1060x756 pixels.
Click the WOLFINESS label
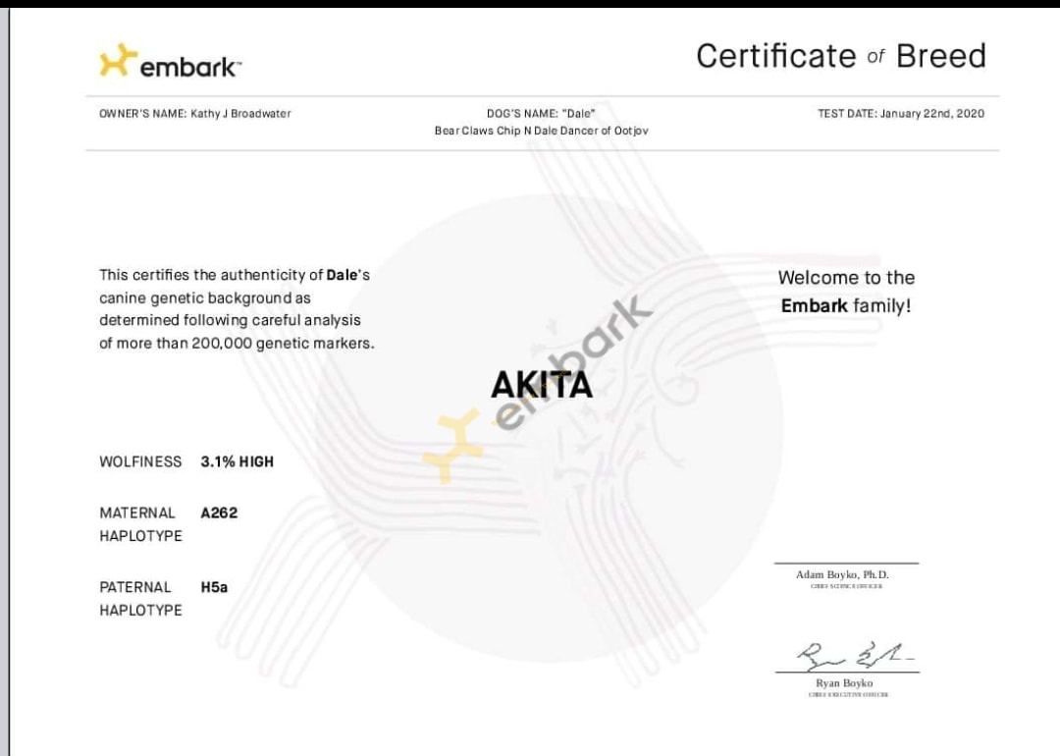[140, 461]
